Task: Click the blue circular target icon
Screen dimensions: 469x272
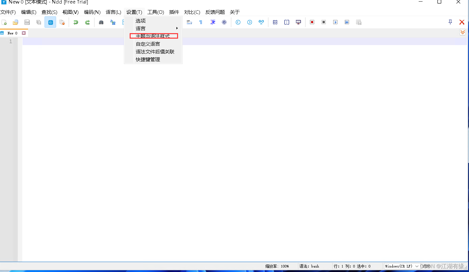Action: point(224,22)
